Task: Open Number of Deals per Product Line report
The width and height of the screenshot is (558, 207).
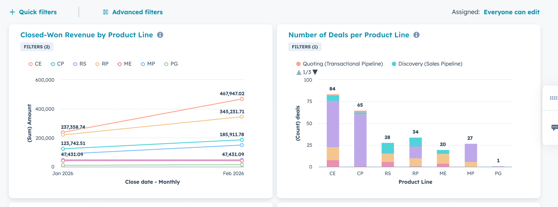Action: pos(349,35)
